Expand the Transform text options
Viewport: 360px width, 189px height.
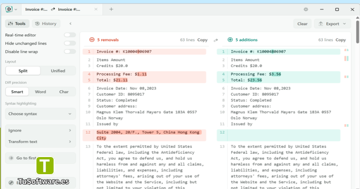[40, 141]
